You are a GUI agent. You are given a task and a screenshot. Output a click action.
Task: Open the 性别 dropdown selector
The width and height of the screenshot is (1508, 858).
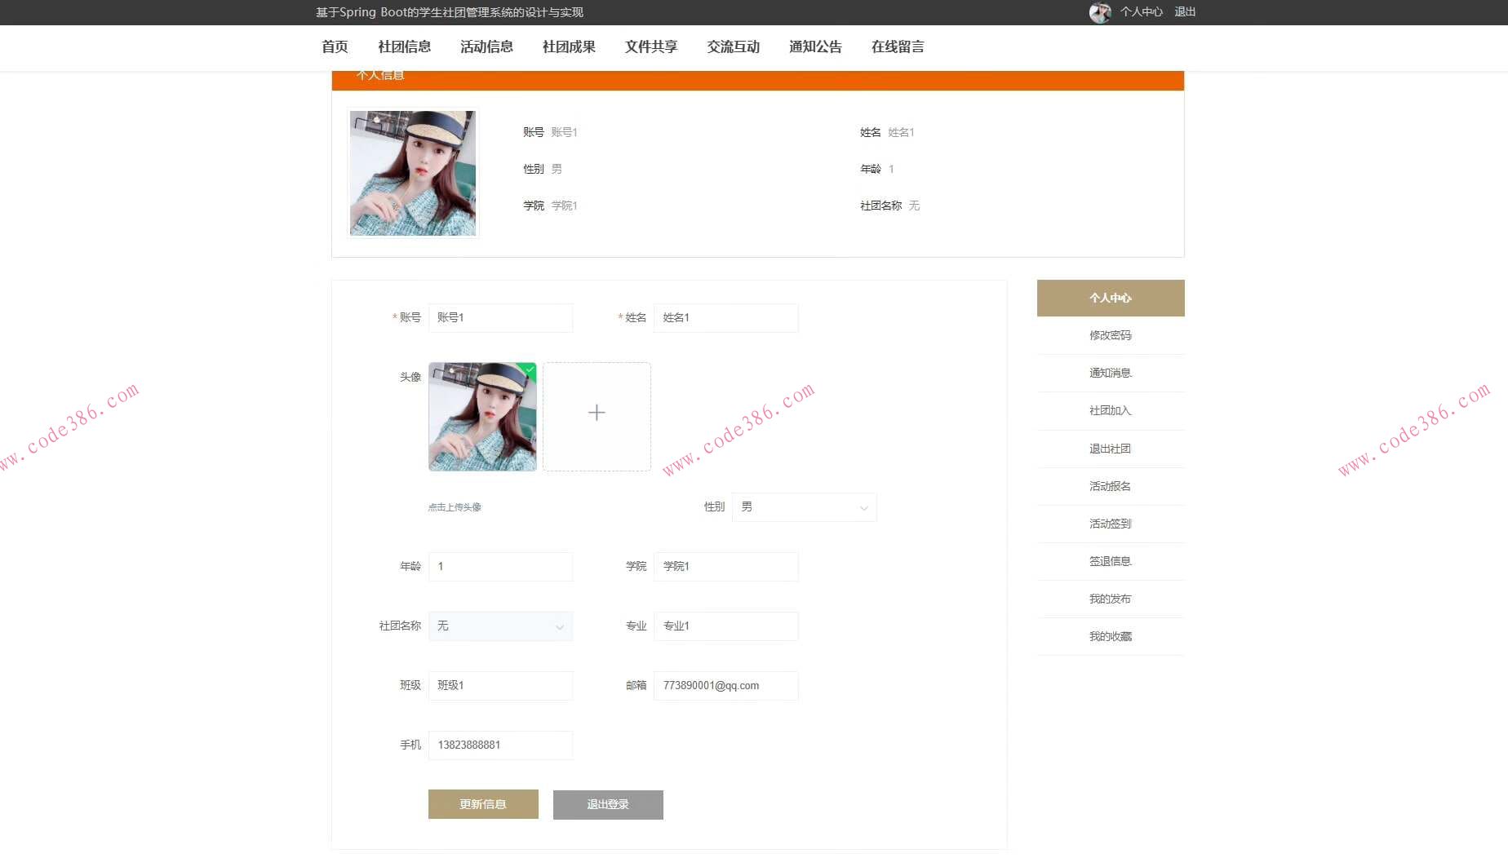click(x=803, y=506)
